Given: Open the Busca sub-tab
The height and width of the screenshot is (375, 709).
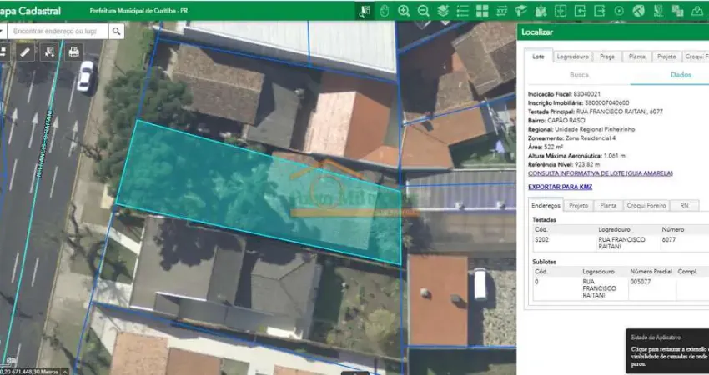Looking at the screenshot, I should coord(579,75).
